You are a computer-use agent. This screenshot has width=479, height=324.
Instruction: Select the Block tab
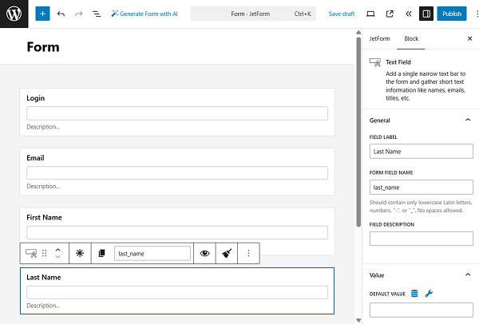(x=411, y=38)
